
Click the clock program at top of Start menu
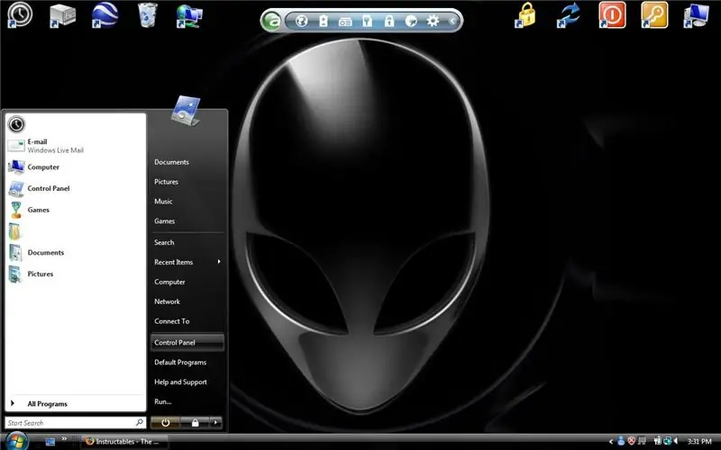coord(16,124)
